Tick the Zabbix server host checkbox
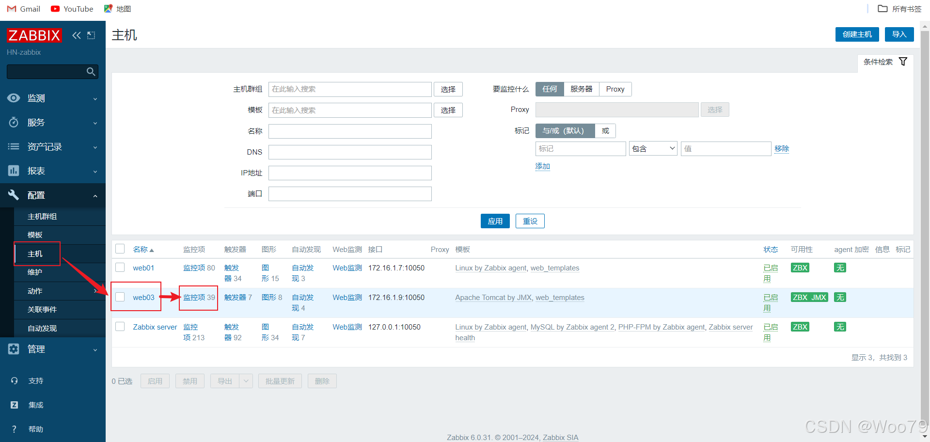 [120, 327]
